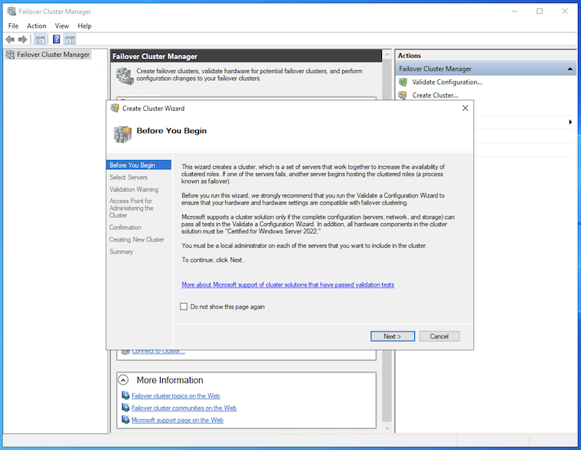This screenshot has height=450, width=581.
Task: Click the globe icon beside Failover cluster topics
Action: click(125, 396)
